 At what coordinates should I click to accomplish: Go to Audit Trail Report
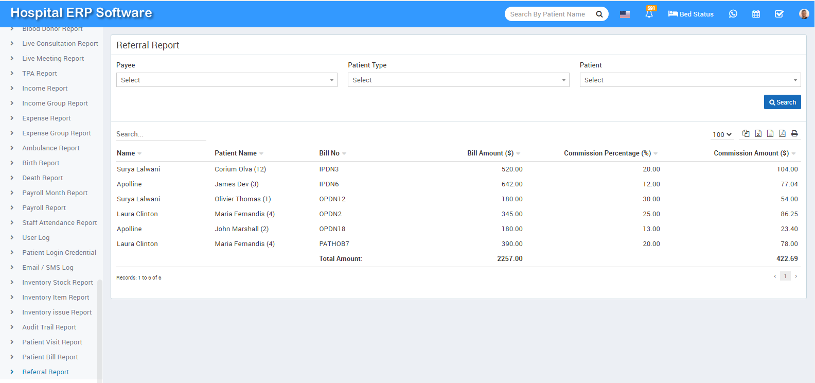click(x=49, y=327)
